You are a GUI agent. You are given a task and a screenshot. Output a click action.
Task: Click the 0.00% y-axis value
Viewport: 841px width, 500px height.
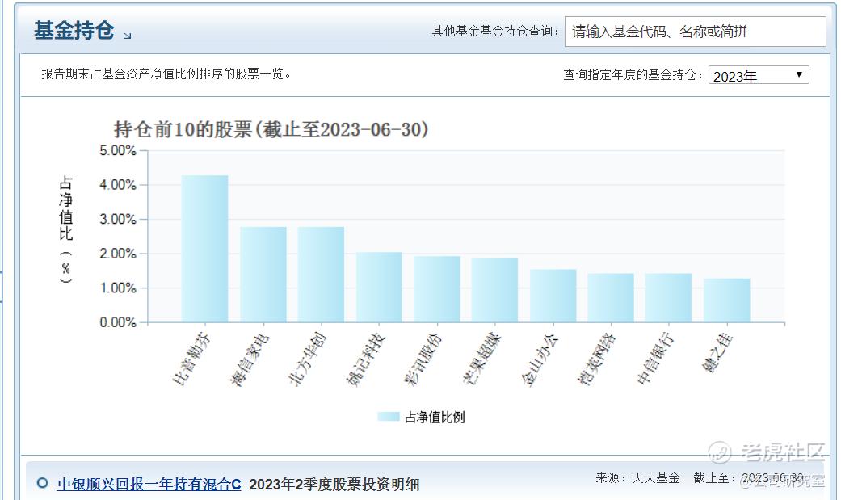118,322
